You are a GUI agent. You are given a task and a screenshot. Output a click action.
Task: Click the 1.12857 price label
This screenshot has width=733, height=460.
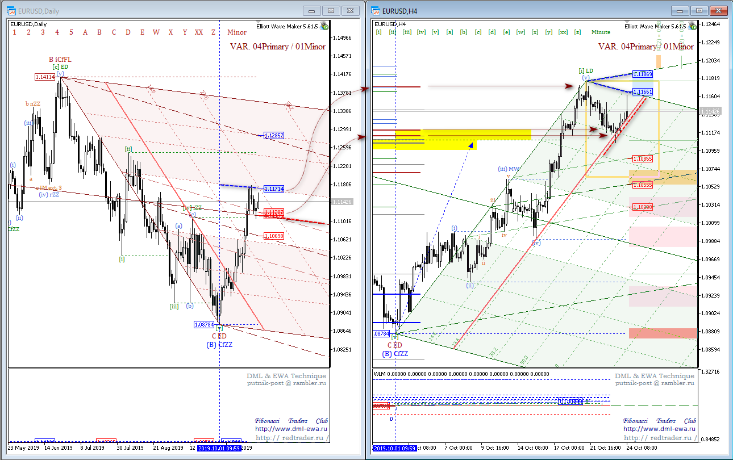tap(273, 136)
